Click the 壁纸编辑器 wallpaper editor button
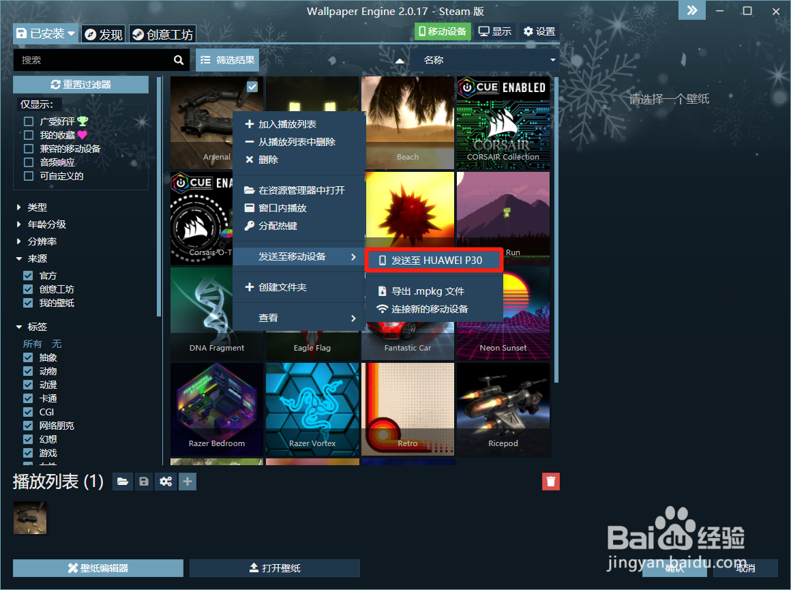 [98, 567]
